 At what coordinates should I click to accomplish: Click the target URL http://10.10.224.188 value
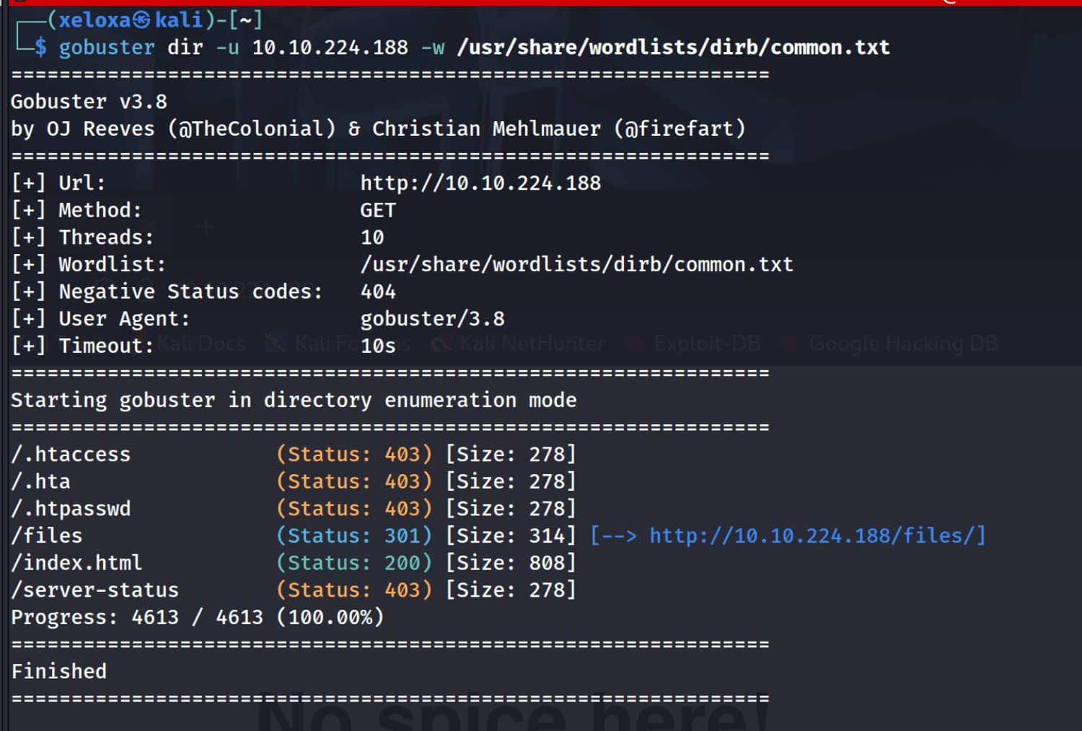click(480, 183)
